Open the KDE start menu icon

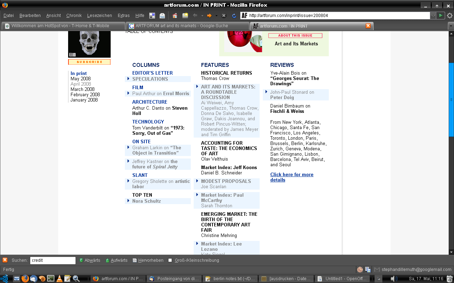pyautogui.click(x=4, y=278)
